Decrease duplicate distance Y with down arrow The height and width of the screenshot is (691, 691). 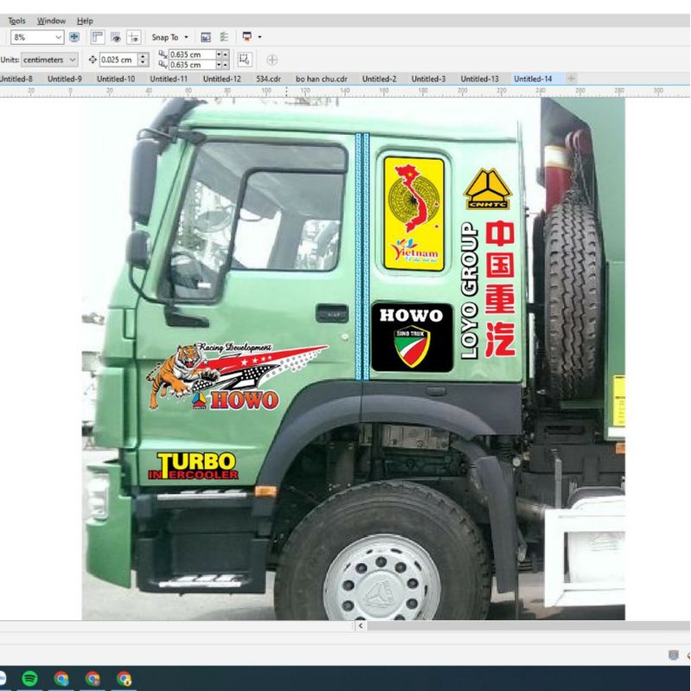pyautogui.click(x=219, y=65)
